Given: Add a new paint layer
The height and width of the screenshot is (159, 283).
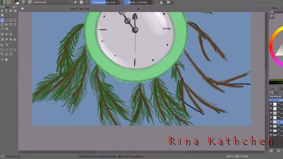Looking at the screenshot, I should pyautogui.click(x=271, y=151).
